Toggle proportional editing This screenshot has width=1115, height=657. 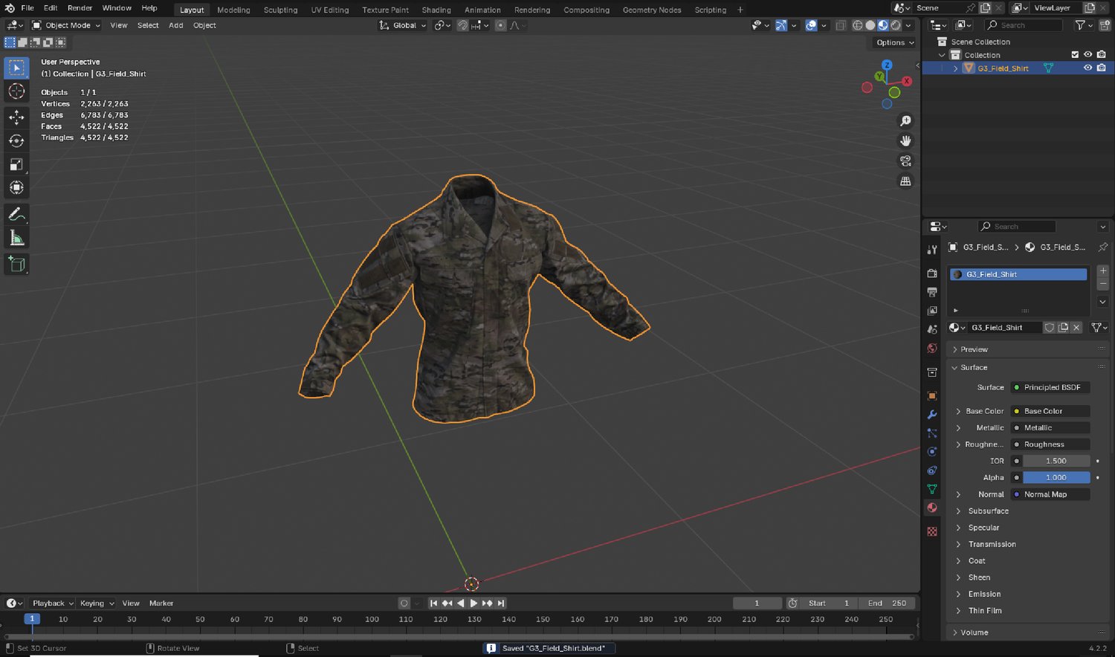click(500, 25)
